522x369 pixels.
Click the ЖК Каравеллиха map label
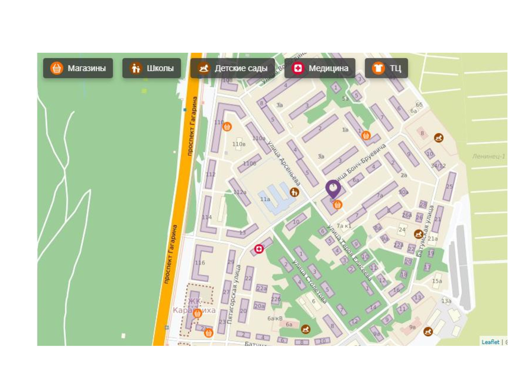tap(194, 301)
